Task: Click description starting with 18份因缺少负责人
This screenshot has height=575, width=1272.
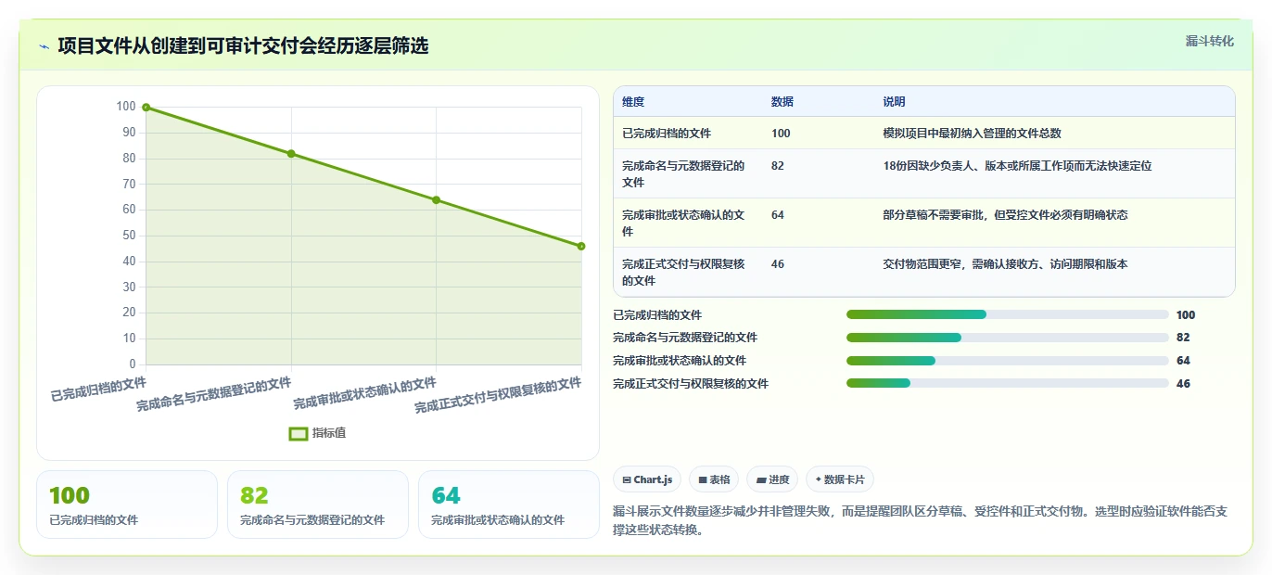Action: click(x=1018, y=166)
